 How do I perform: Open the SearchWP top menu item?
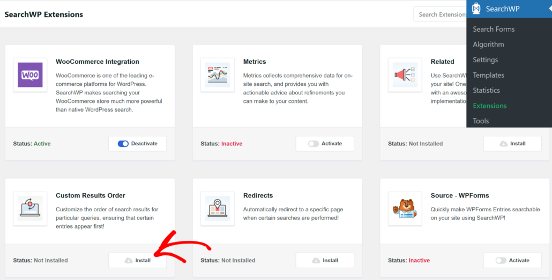coord(509,9)
